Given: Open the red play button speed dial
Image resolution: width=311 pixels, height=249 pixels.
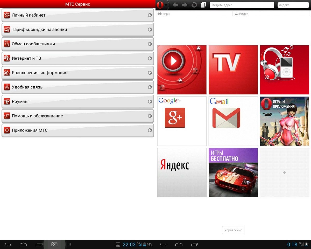Looking at the screenshot, I should pos(182,70).
